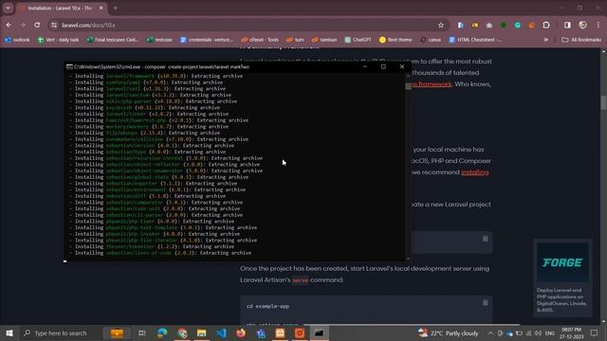Open the credentials bookmark
Screen dimensions: 607x341
[207, 40]
